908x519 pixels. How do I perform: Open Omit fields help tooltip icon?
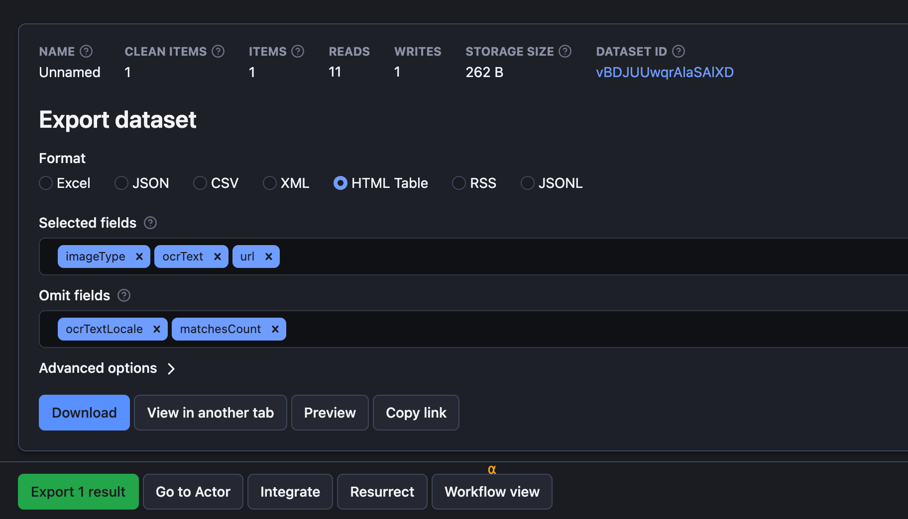(x=124, y=295)
